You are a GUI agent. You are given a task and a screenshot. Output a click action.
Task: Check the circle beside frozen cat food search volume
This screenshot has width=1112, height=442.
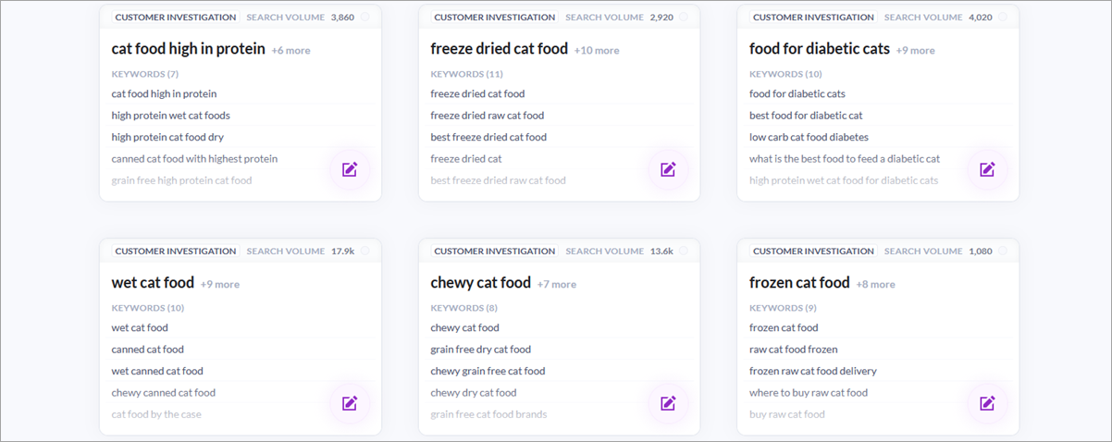[x=1003, y=251]
